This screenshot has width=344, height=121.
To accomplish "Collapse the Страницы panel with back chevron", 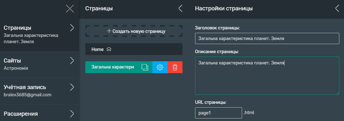I will (x=180, y=8).
